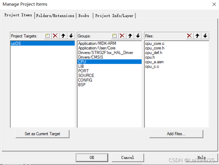This screenshot has width=219, height=165.
Task: Select the Application/User/Core group
Action: (109, 48)
